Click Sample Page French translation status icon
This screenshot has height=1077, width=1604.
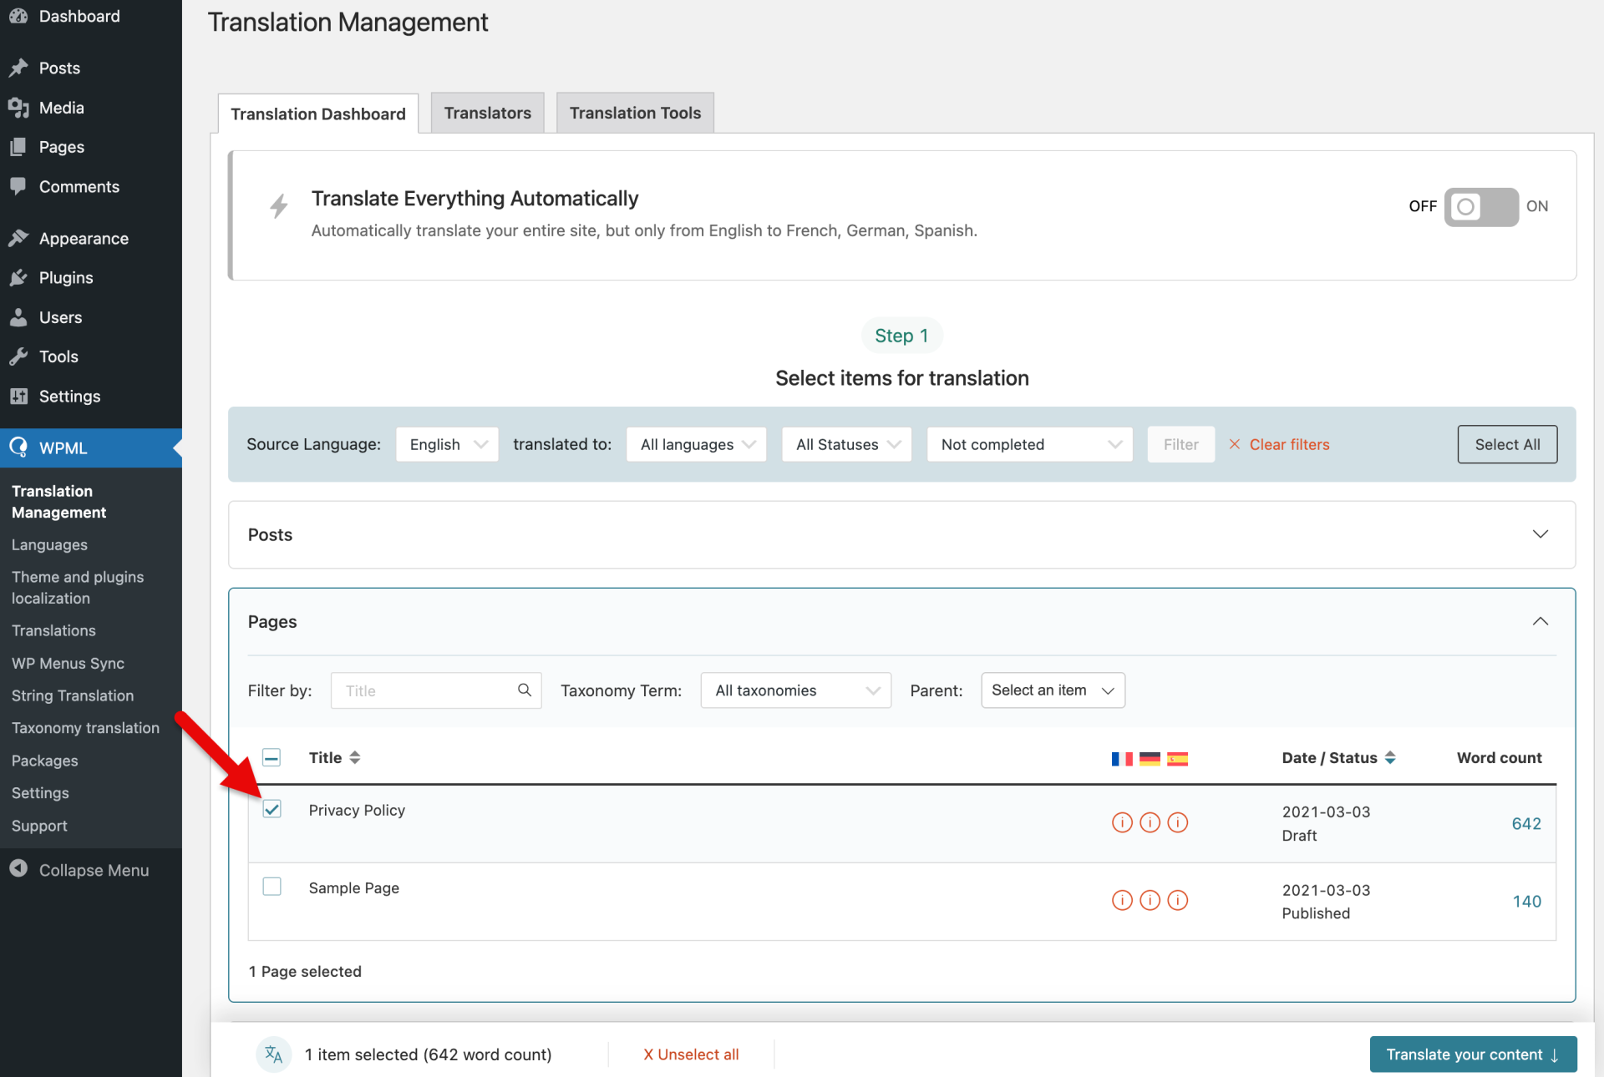pos(1122,900)
